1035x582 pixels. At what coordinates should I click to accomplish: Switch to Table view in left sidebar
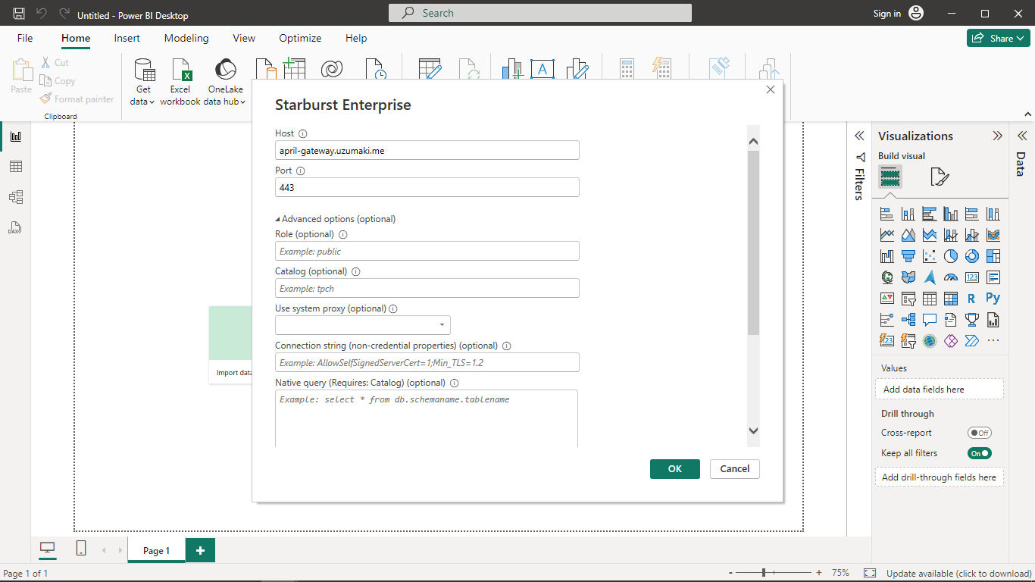15,167
